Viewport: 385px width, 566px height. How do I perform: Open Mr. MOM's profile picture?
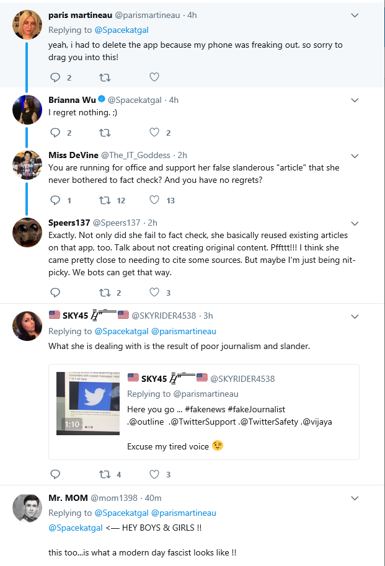pyautogui.click(x=27, y=508)
